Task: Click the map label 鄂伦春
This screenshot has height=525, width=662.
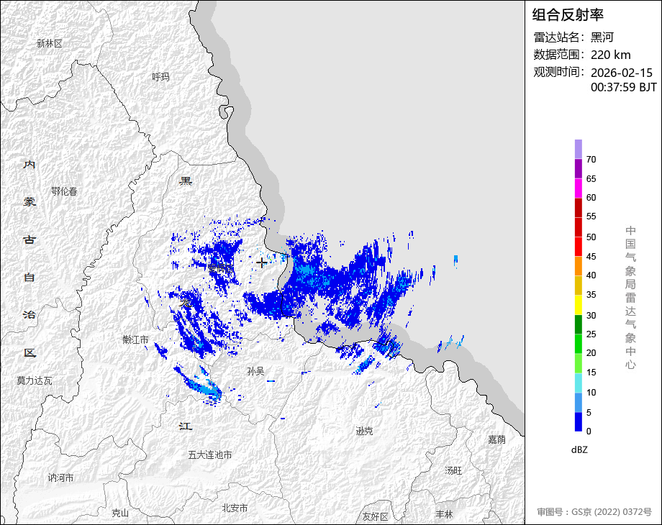Action: 64,191
